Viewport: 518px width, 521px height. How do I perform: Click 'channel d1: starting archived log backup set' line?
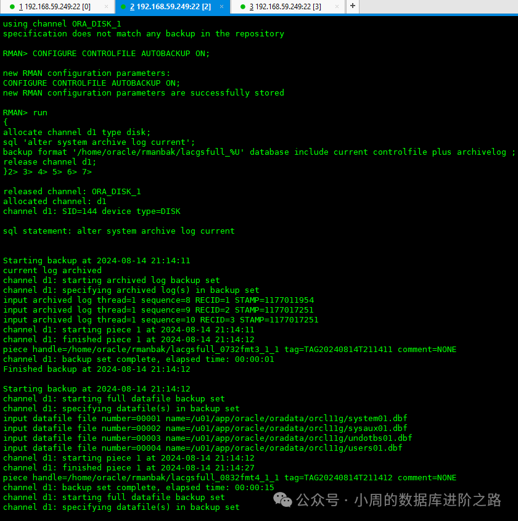tap(112, 281)
